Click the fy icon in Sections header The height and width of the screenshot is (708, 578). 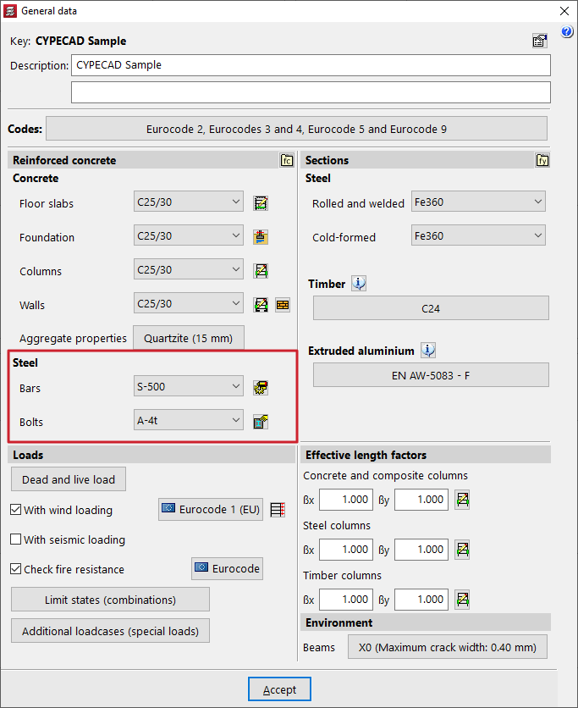(x=542, y=160)
